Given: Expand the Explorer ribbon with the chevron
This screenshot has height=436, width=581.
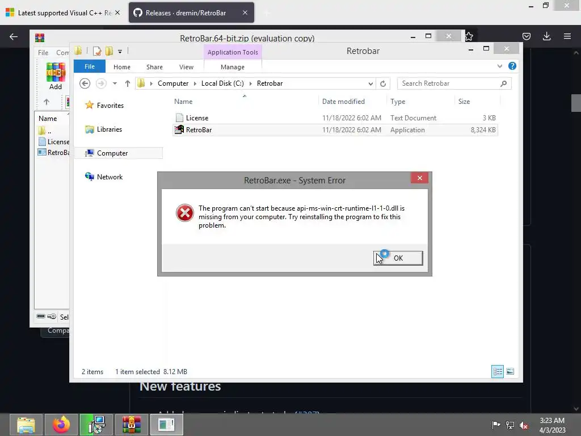Looking at the screenshot, I should 500,66.
